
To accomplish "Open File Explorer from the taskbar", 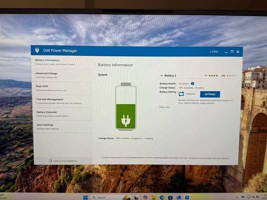I will pyautogui.click(x=154, y=197).
